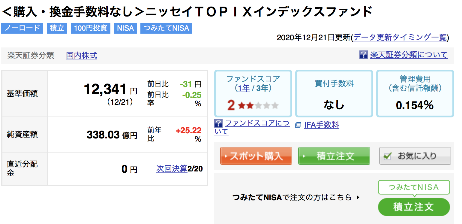Open the データ更新タイミング一覧 link
The width and height of the screenshot is (462, 224).
(x=400, y=38)
